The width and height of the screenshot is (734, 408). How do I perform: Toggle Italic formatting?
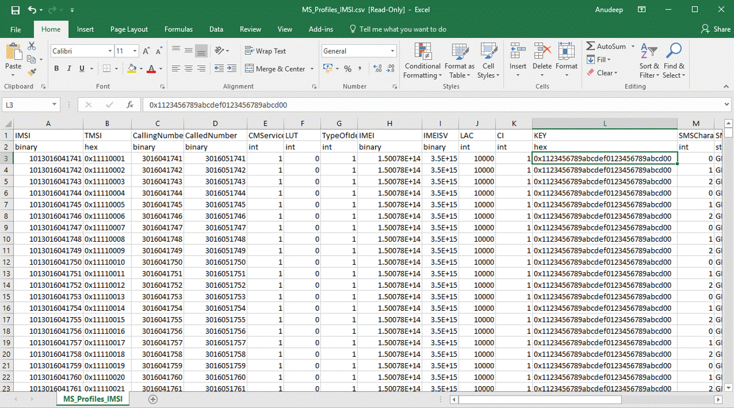click(x=69, y=69)
